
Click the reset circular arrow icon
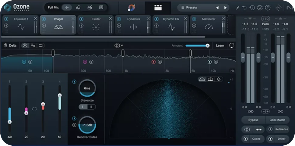[232, 45]
